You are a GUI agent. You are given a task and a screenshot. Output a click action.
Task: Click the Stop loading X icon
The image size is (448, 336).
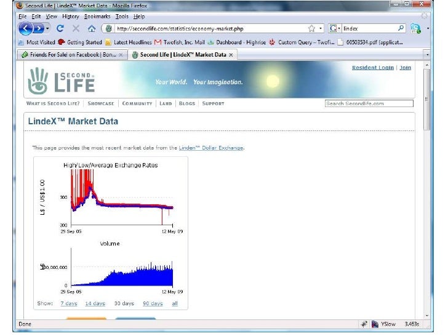pyautogui.click(x=76, y=28)
